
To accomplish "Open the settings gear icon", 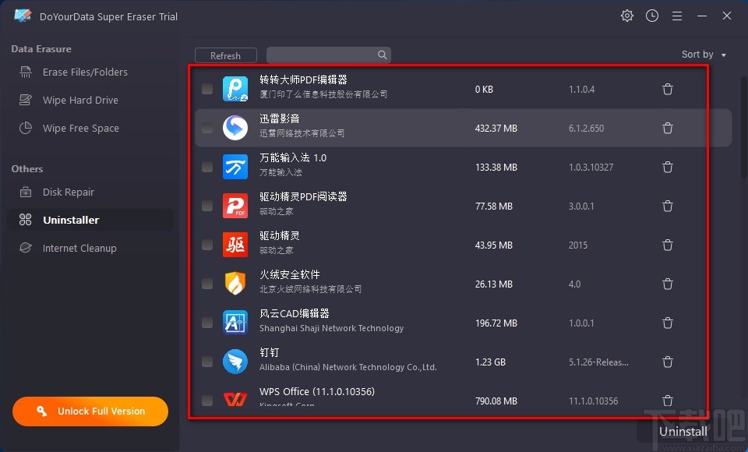I will pyautogui.click(x=626, y=16).
